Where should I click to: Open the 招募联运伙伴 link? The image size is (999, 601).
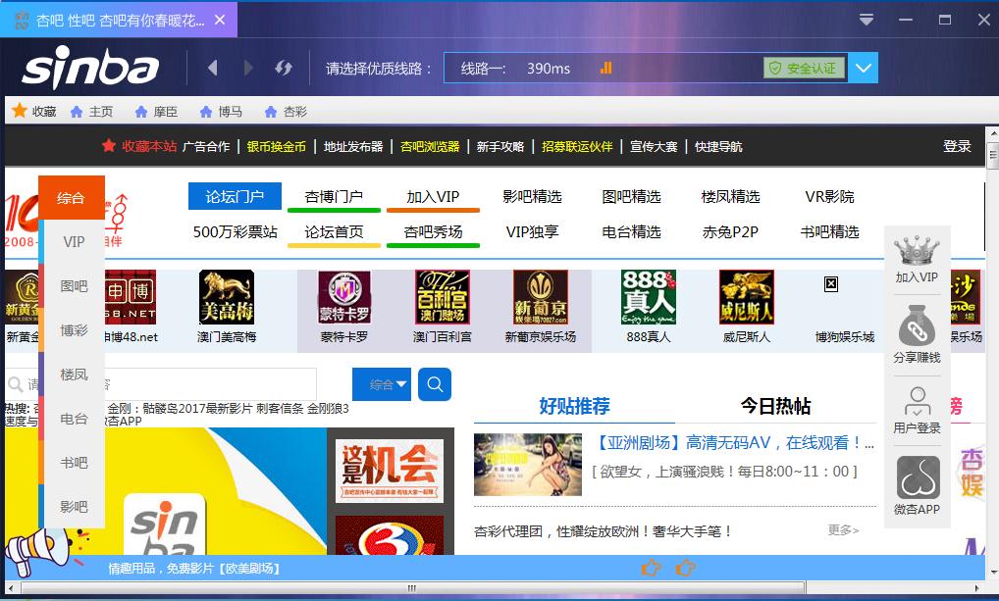point(577,146)
